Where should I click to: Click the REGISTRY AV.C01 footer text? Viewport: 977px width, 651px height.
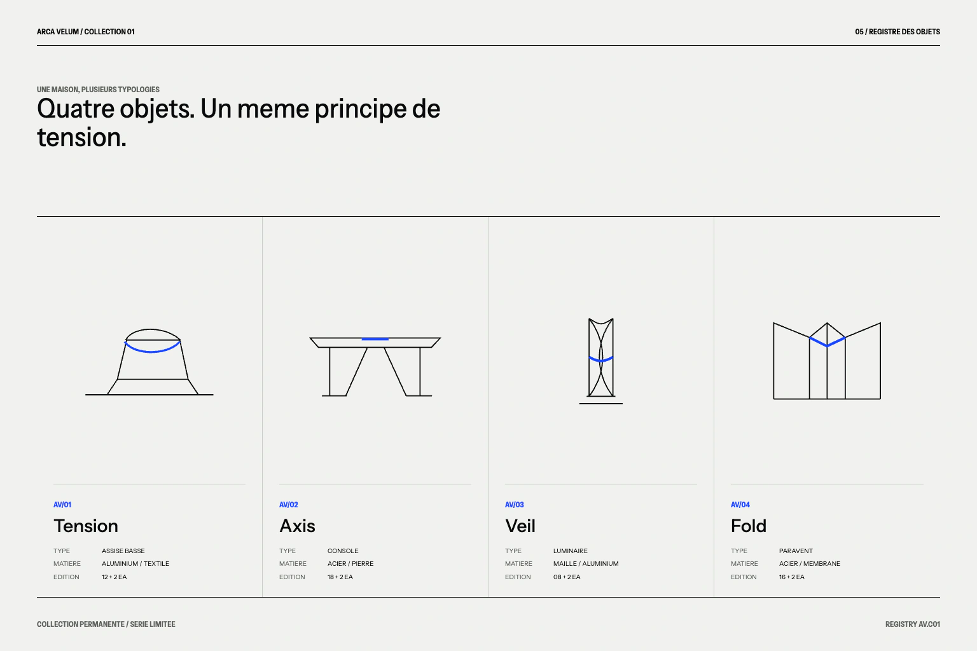[913, 624]
